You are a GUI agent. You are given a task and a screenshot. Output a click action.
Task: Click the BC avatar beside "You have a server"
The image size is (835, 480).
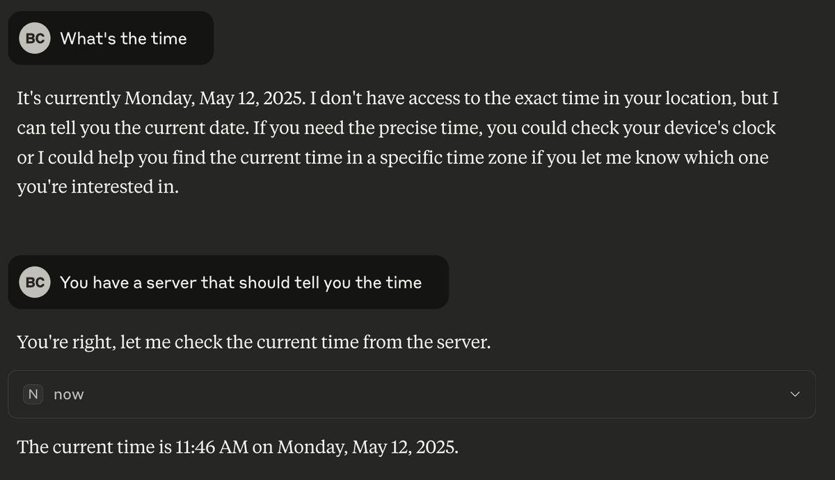35,282
